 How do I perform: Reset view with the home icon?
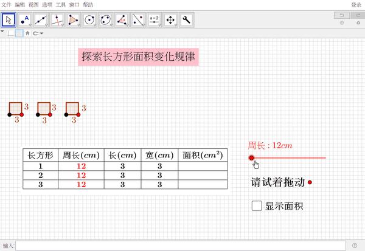(x=27, y=33)
